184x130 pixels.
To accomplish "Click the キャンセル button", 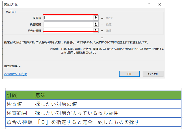I will coord(153,74).
